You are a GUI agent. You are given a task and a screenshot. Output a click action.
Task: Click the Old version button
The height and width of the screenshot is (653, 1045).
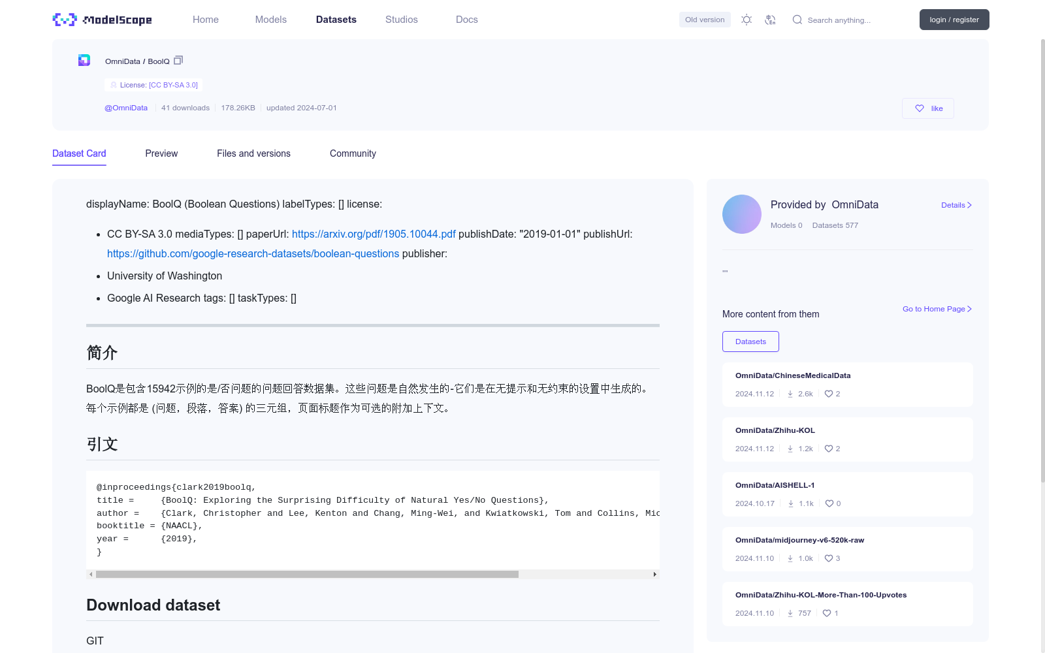pos(705,20)
